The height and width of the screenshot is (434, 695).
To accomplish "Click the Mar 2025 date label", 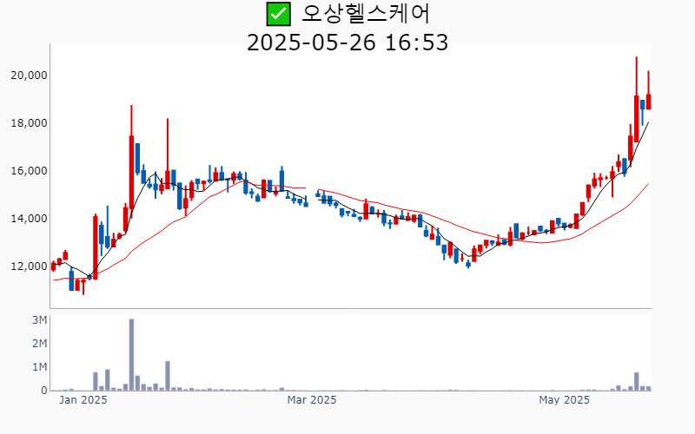I will click(x=312, y=400).
